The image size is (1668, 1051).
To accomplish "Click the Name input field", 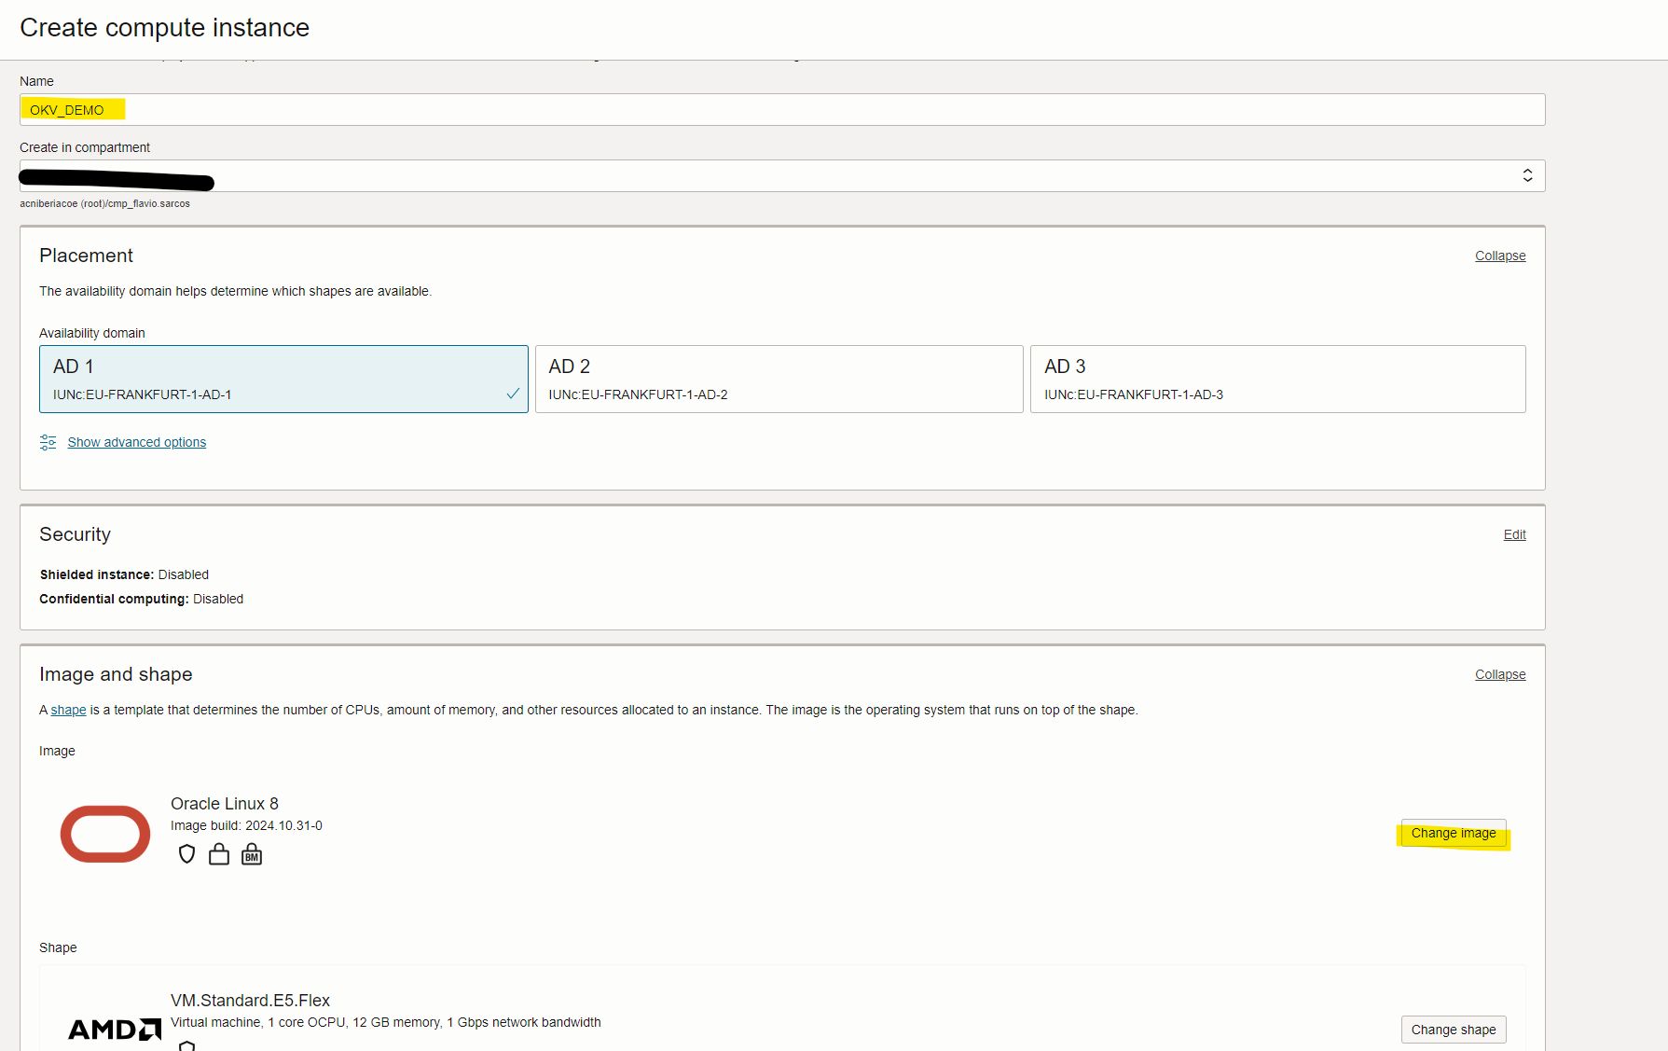I will pos(781,110).
